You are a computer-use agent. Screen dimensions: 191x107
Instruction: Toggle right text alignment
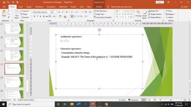[78, 16]
